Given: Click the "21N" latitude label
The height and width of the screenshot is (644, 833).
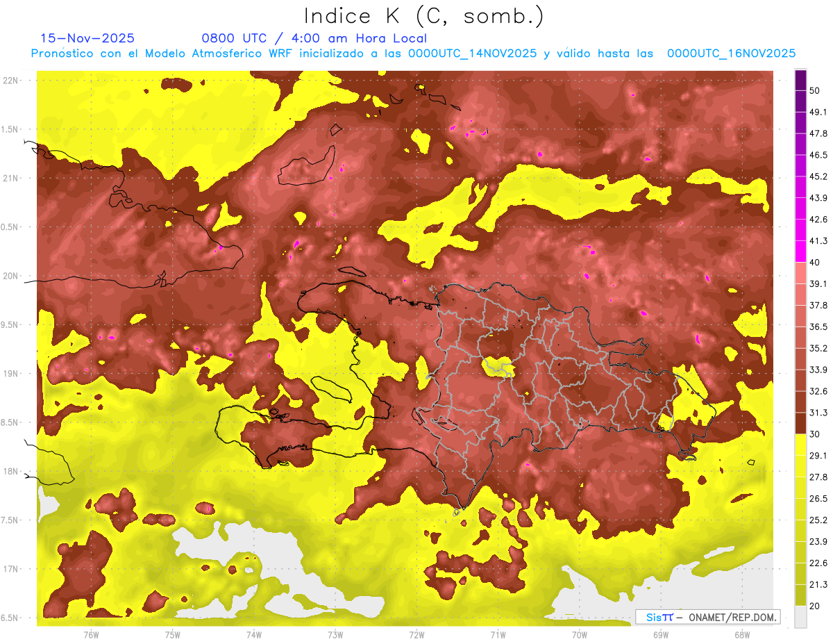Looking at the screenshot, I should pos(11,178).
